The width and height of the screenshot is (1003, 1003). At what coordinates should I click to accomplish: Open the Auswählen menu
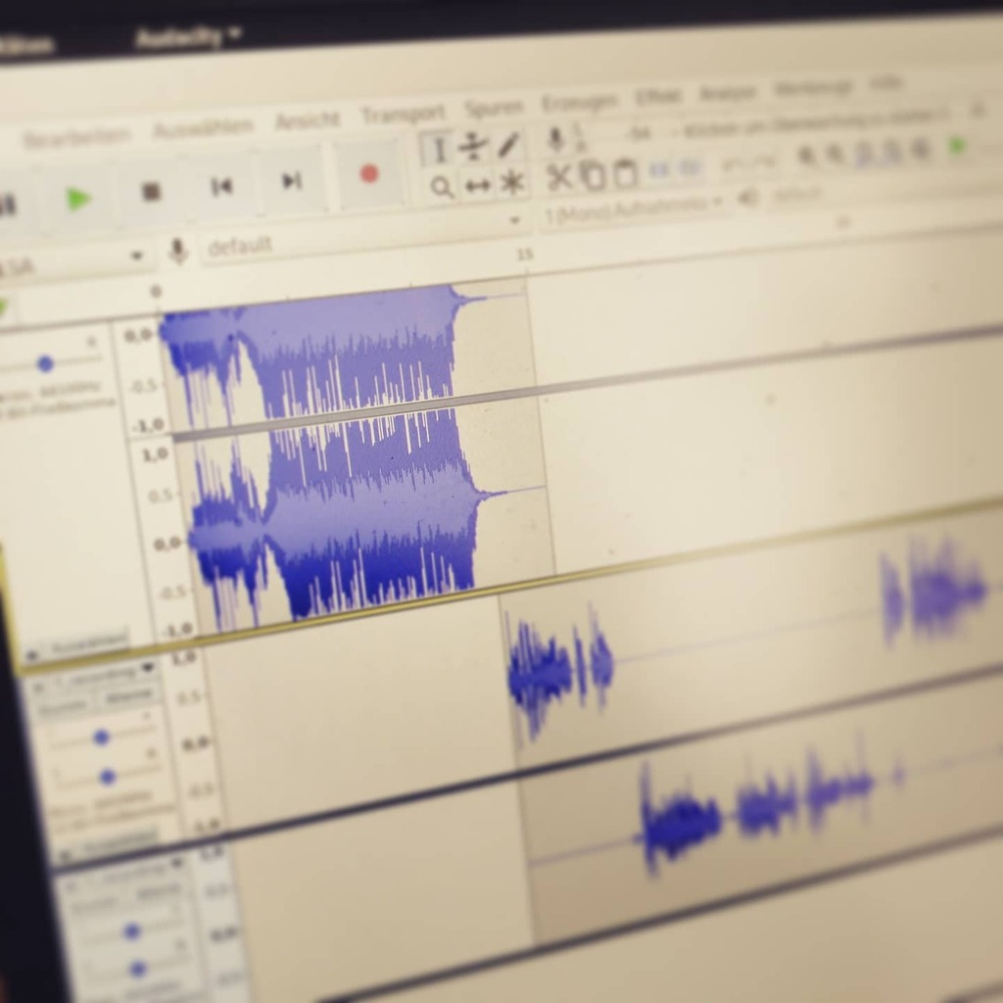coord(204,127)
